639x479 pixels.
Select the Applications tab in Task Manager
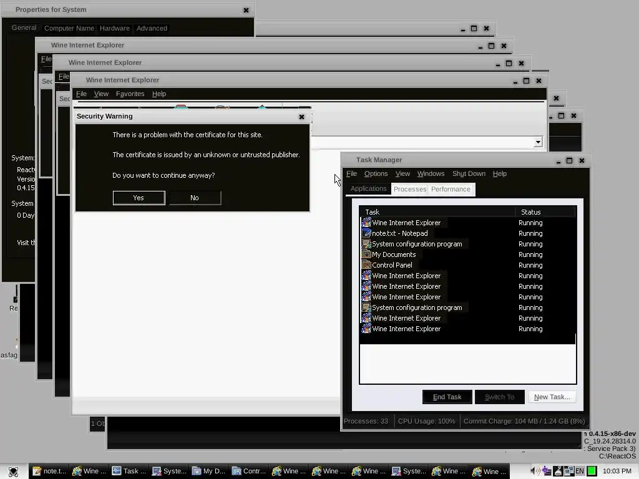tap(368, 188)
